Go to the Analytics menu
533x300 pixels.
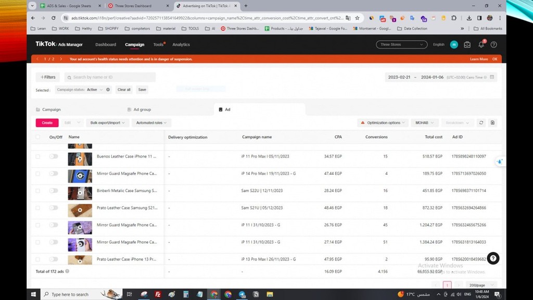(181, 45)
